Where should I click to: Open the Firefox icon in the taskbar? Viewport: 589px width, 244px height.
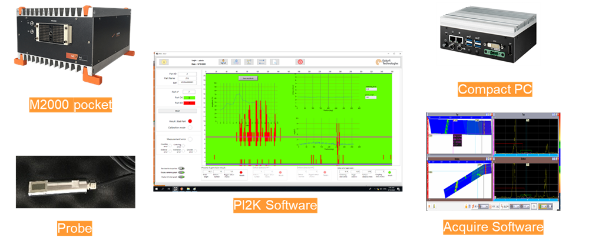pyautogui.click(x=182, y=189)
